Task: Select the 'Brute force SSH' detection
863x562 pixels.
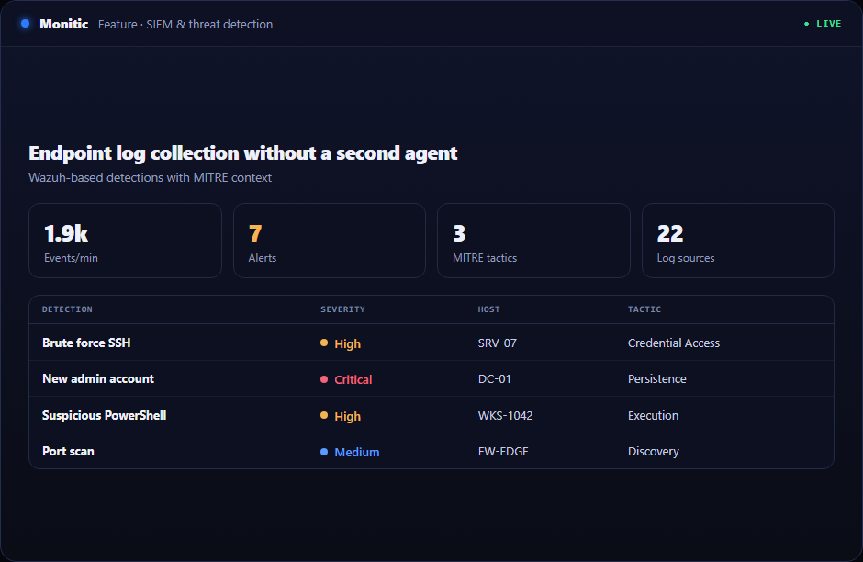Action: click(x=86, y=343)
